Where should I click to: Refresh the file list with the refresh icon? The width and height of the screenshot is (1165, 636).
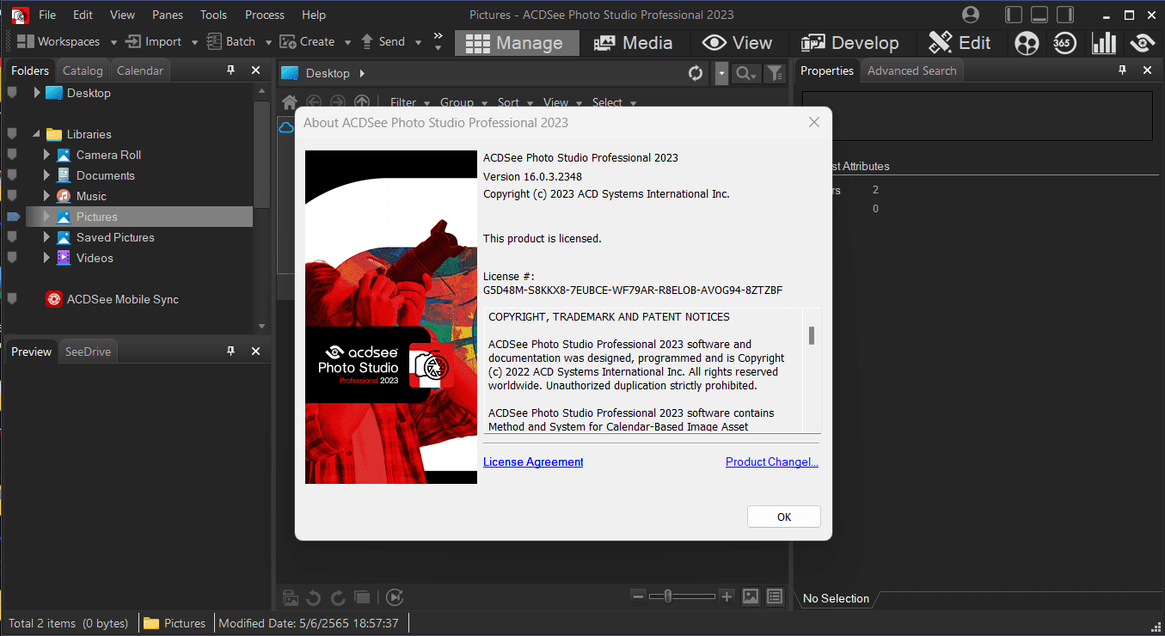click(696, 73)
